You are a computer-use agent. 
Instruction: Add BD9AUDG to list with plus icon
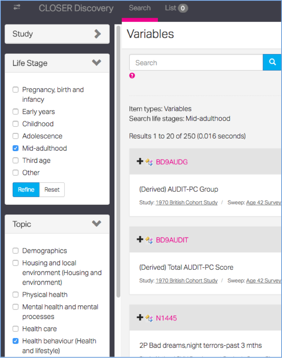pos(140,161)
